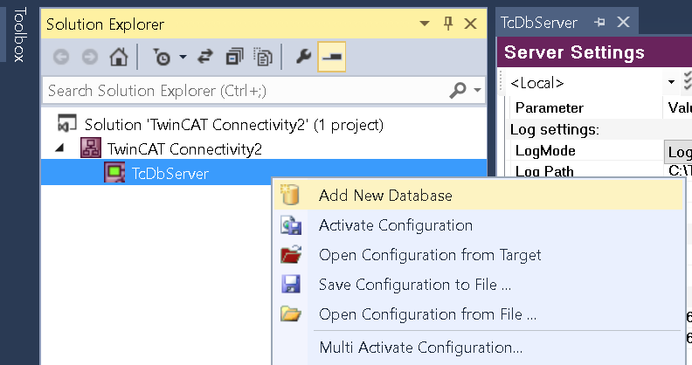The image size is (692, 365).
Task: Select the TwinCAT Connectivity2 project
Action: (x=184, y=149)
